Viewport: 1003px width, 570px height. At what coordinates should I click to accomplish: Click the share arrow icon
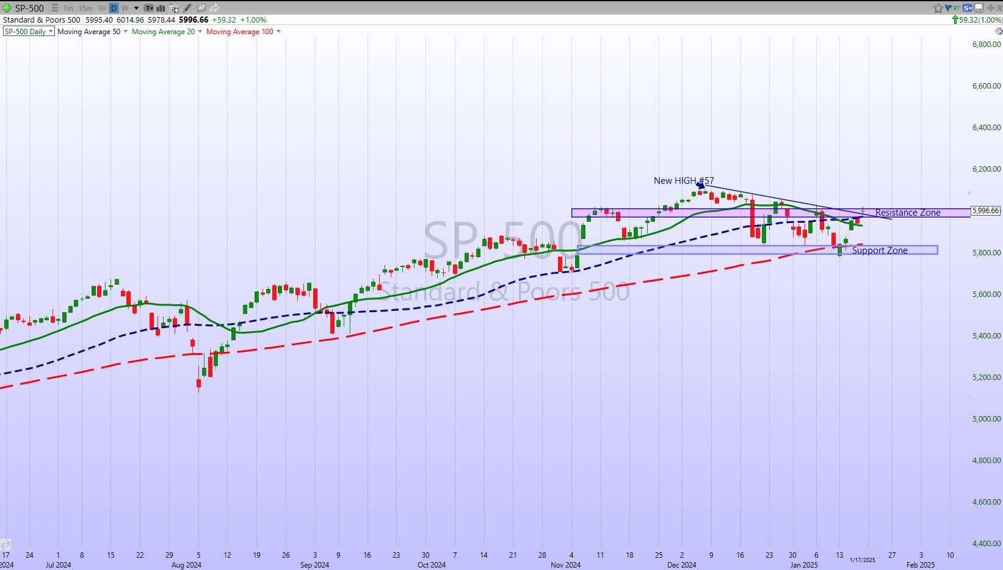214,8
